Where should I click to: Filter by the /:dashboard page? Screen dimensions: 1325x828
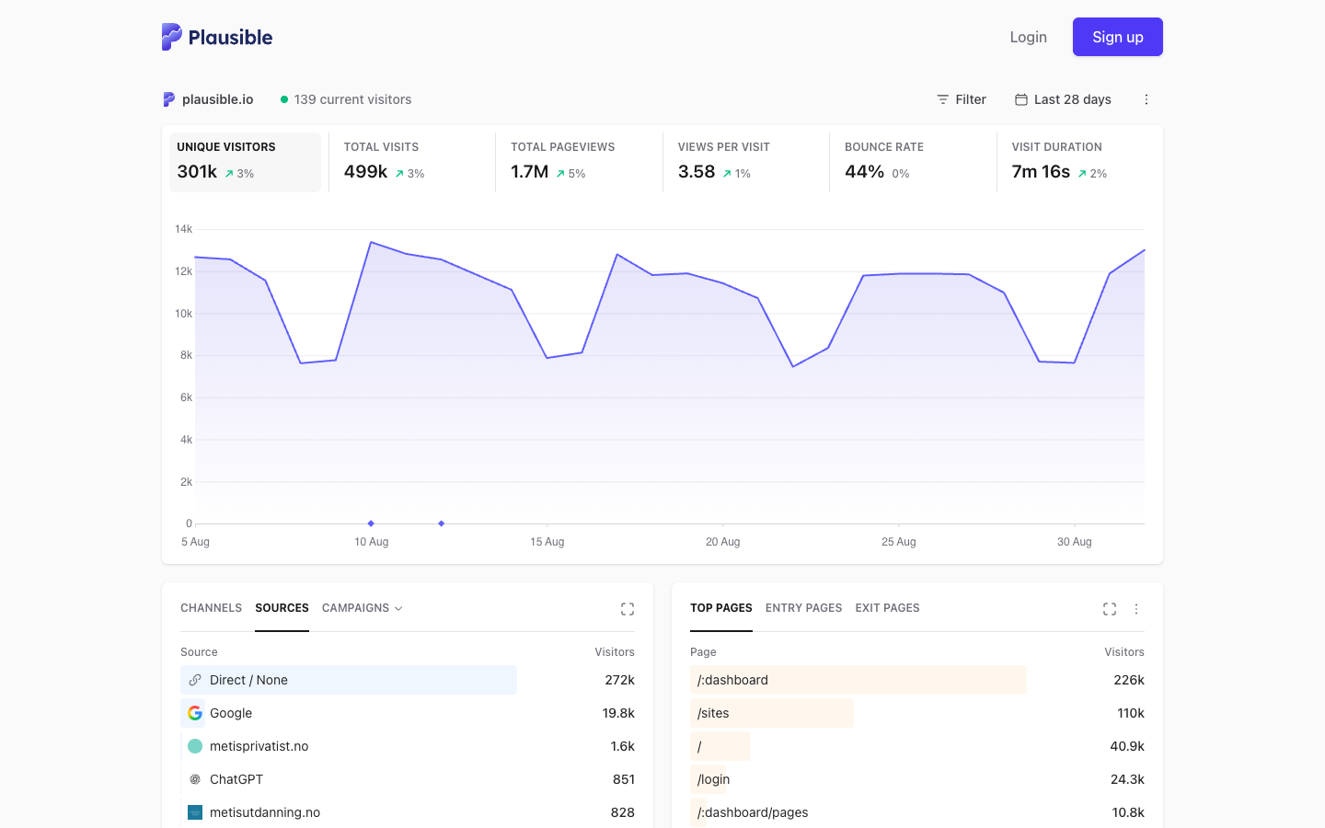point(732,680)
